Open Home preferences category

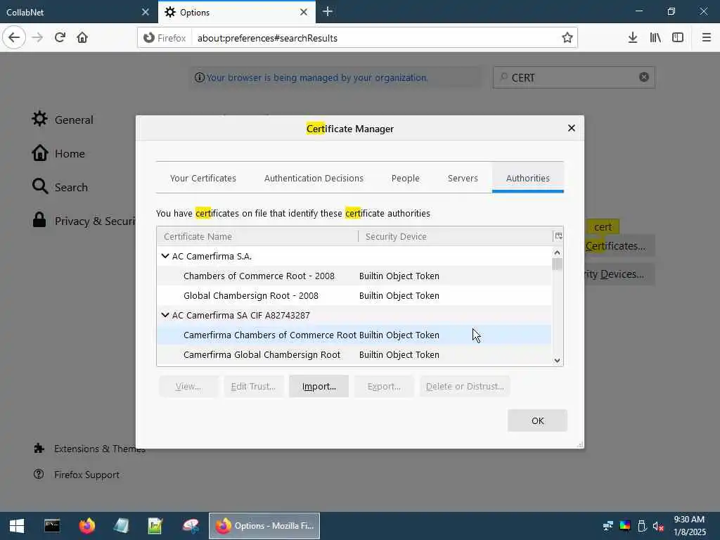tap(58, 153)
